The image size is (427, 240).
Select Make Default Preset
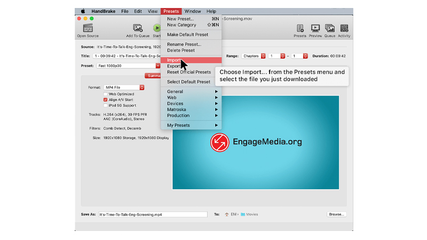(x=191, y=35)
